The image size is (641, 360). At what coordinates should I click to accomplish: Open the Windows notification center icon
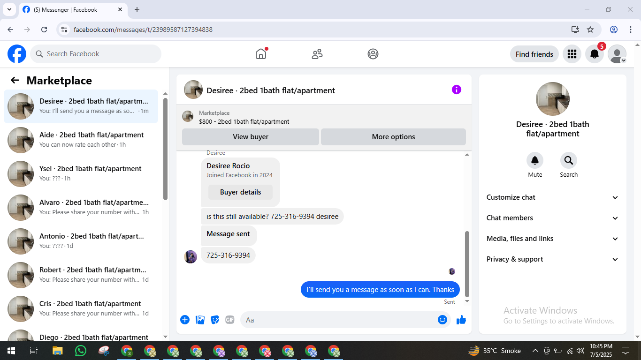coord(625,351)
